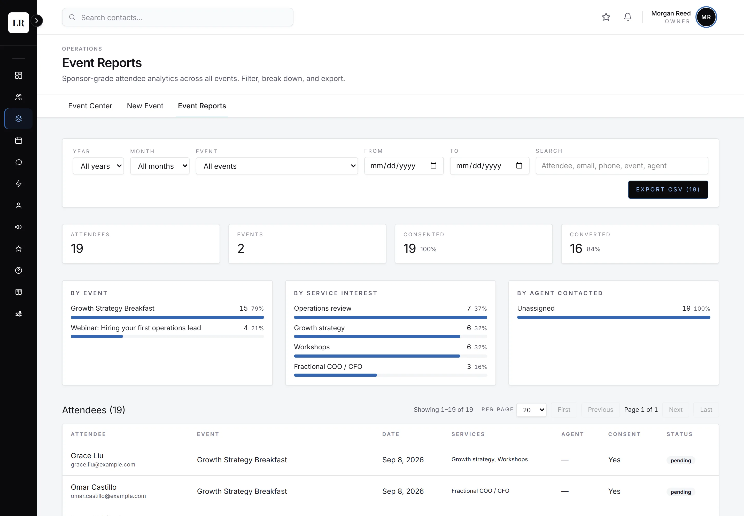Viewport: 744px width, 516px height.
Task: Focus the attendee search filter field
Action: [x=622, y=166]
